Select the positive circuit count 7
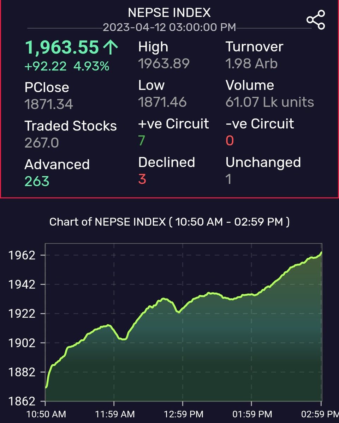Image resolution: width=339 pixels, height=423 pixels. coord(142,141)
